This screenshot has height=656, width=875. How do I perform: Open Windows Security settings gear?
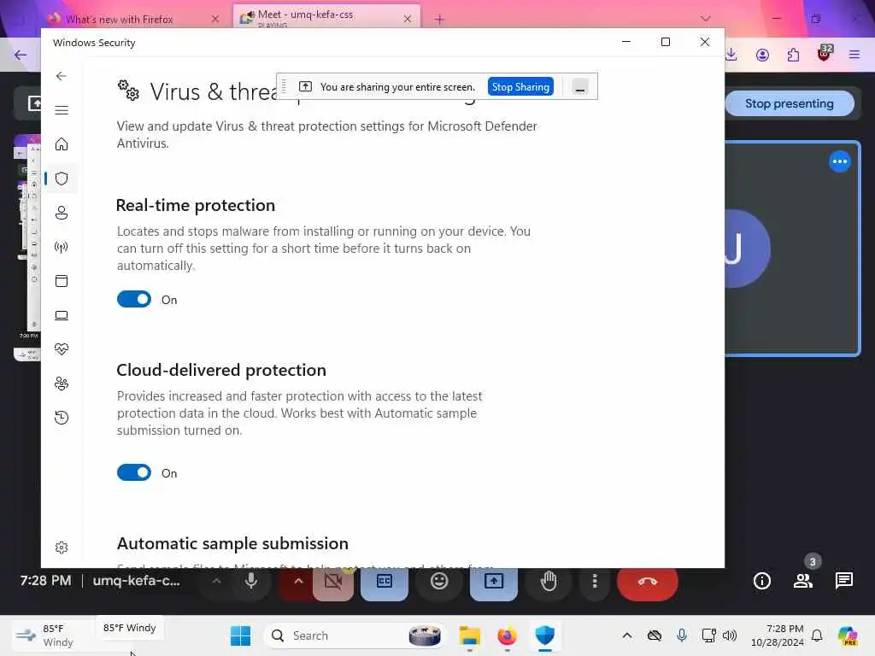(x=62, y=548)
